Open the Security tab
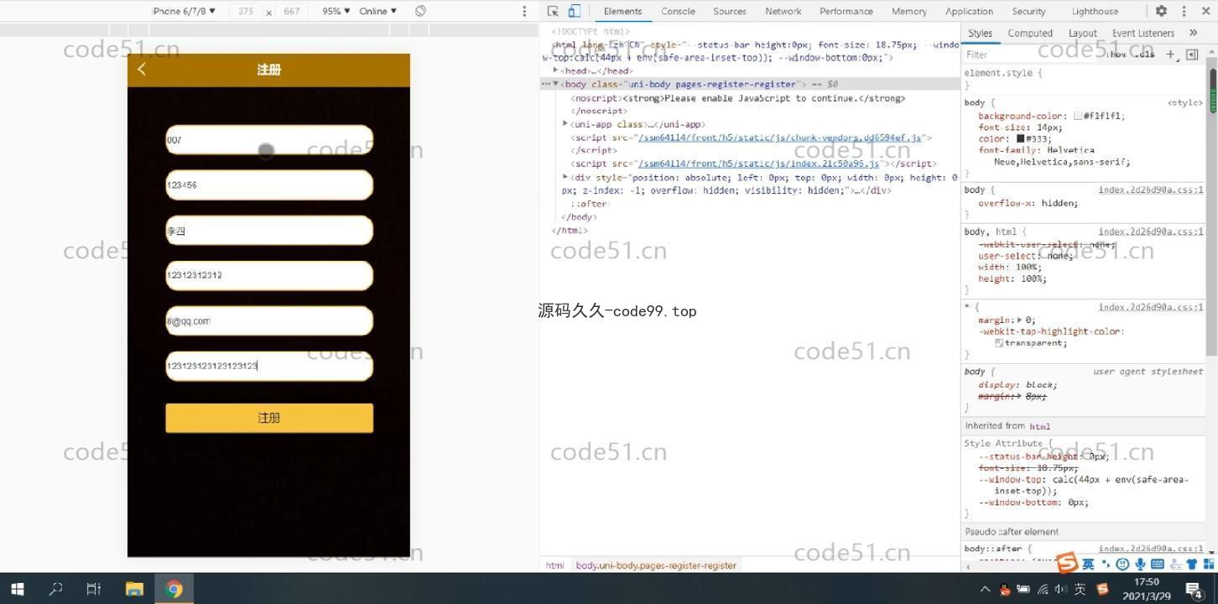This screenshot has width=1218, height=604. point(1028,11)
